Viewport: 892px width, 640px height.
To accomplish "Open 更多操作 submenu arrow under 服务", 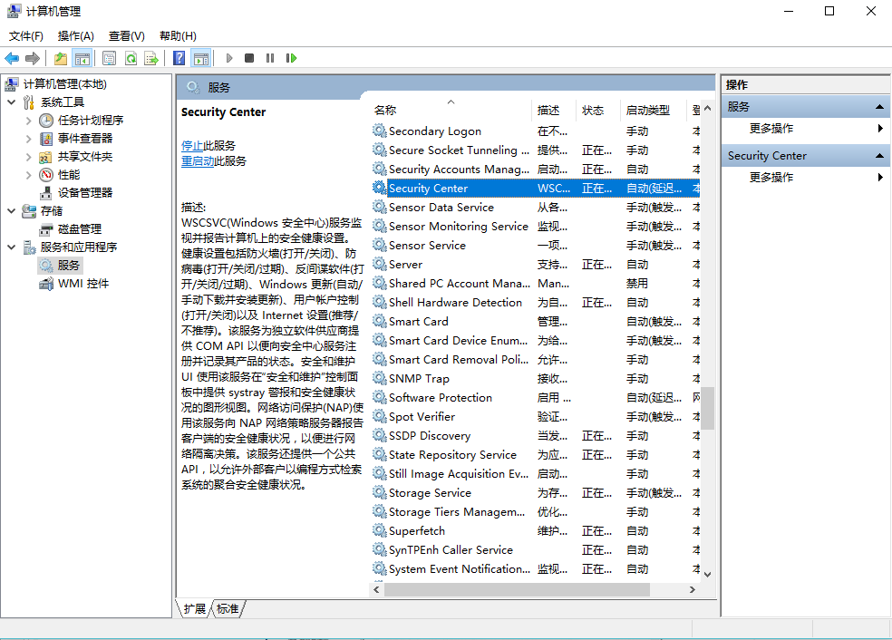I will tap(880, 129).
